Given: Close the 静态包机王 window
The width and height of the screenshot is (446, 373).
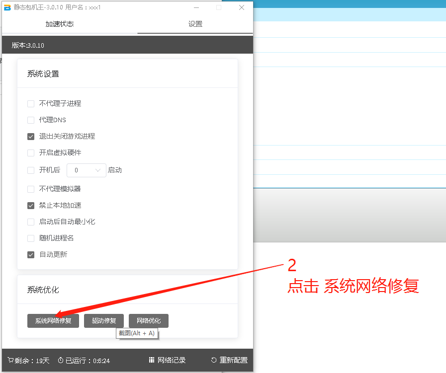Looking at the screenshot, I should (x=242, y=7).
